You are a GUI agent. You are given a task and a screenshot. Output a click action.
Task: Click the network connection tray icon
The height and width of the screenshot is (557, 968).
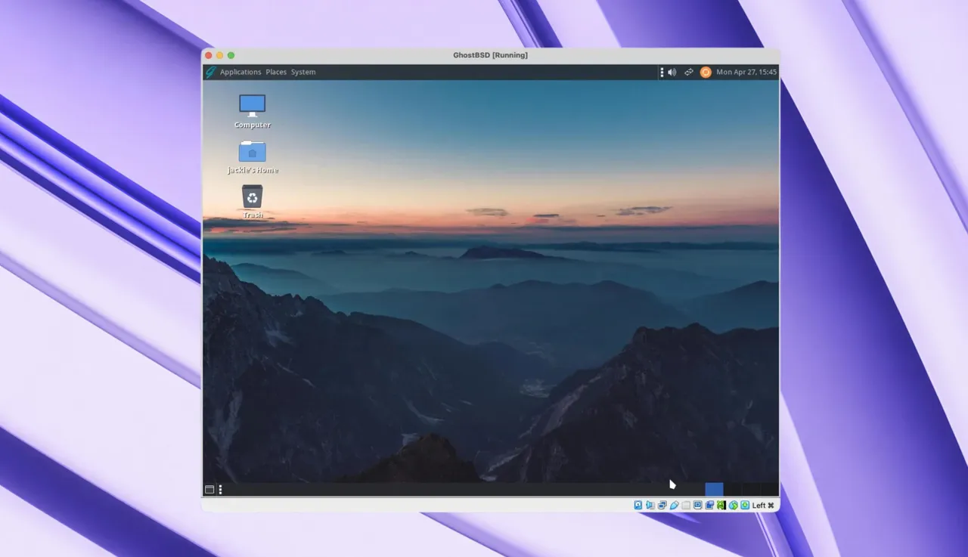coord(689,73)
